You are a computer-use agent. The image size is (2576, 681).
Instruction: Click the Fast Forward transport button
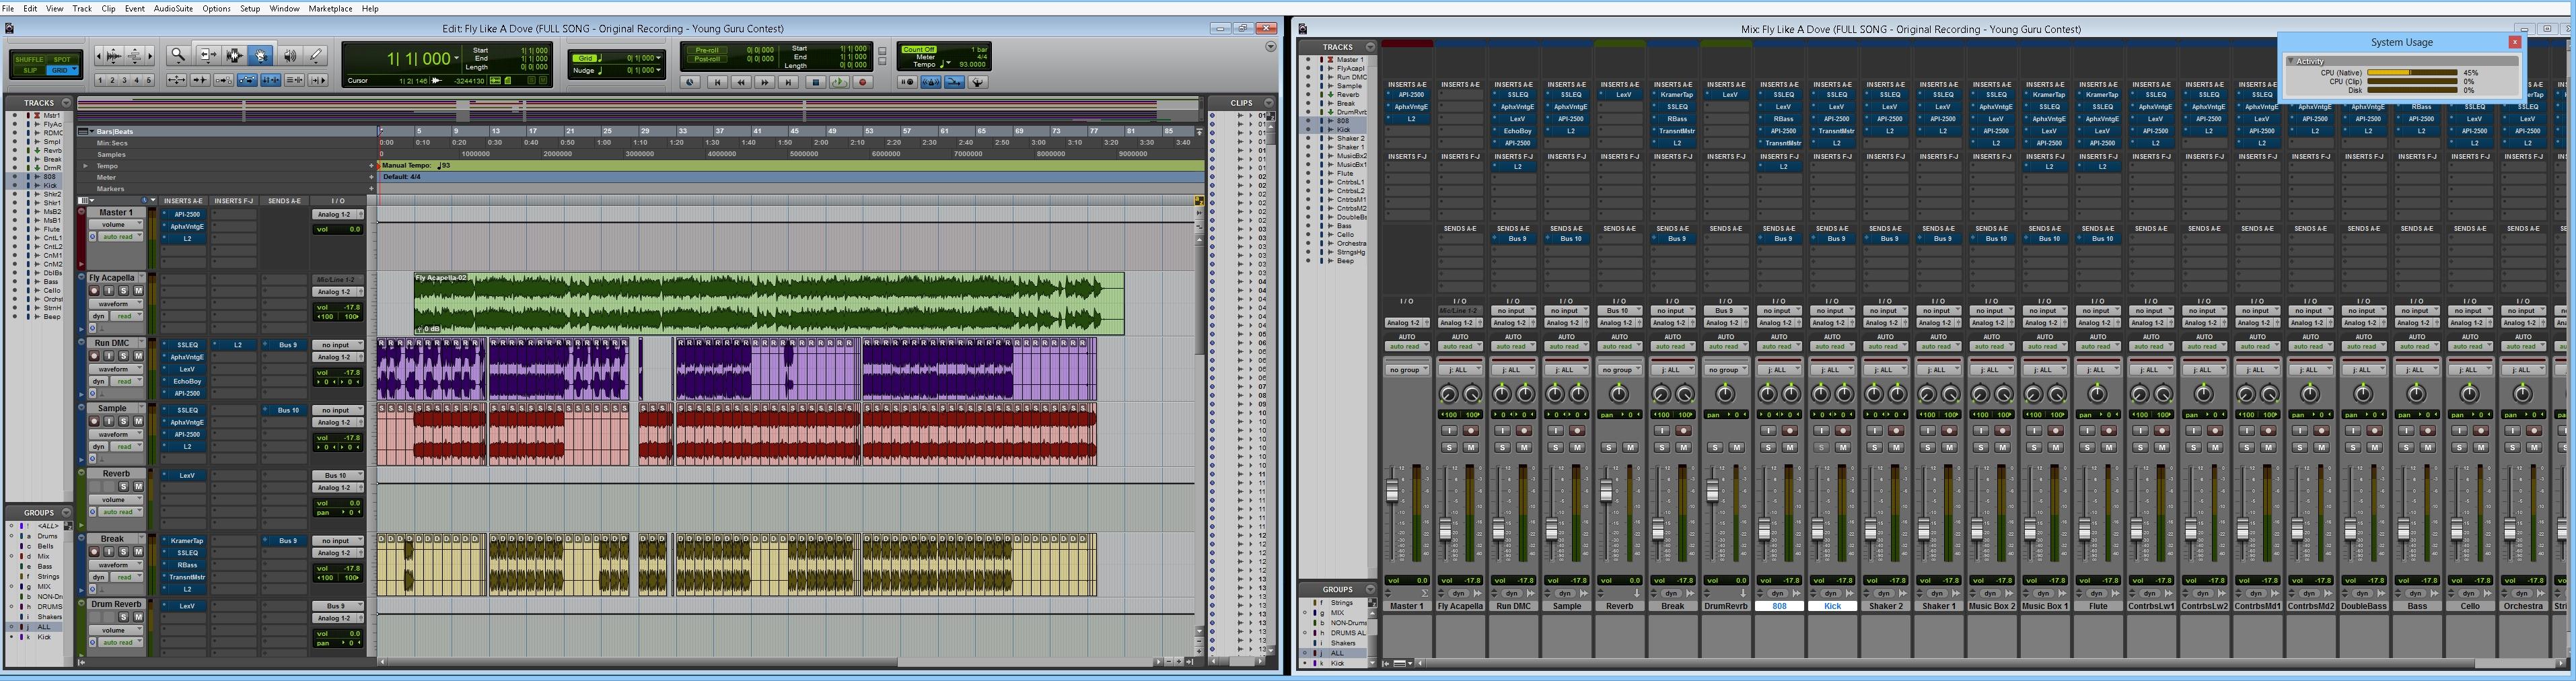(765, 82)
